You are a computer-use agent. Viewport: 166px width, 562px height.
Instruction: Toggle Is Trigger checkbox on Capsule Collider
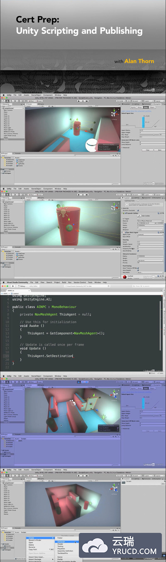point(139,219)
